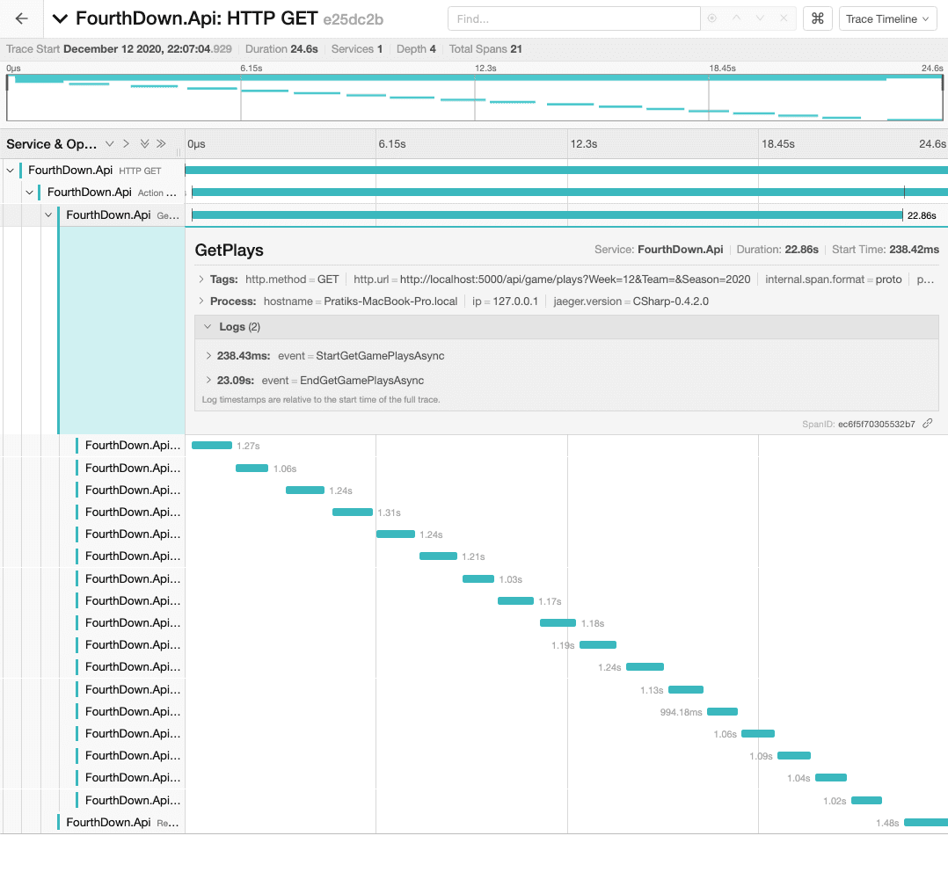Go to next search result (down arrow)
The height and width of the screenshot is (894, 948).
(x=760, y=18)
